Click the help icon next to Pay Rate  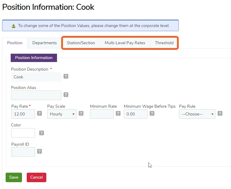(39, 113)
